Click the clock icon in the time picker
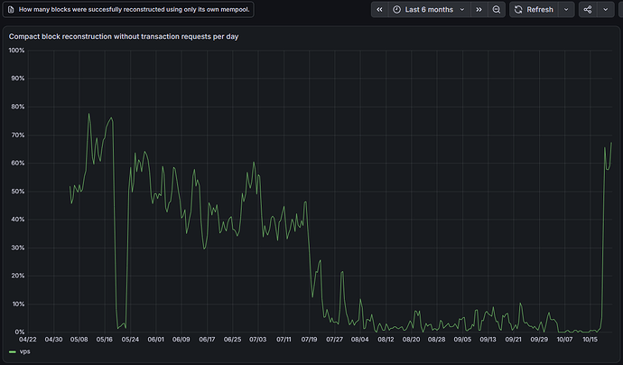623x365 pixels. coord(396,10)
